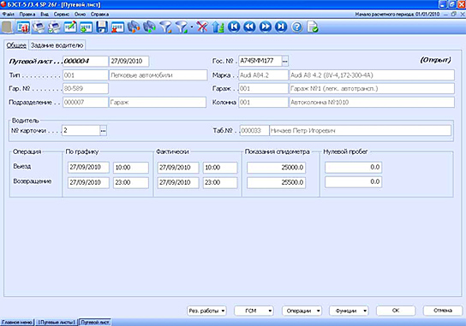
Task: Switch to the Общее tab
Action: pos(16,45)
